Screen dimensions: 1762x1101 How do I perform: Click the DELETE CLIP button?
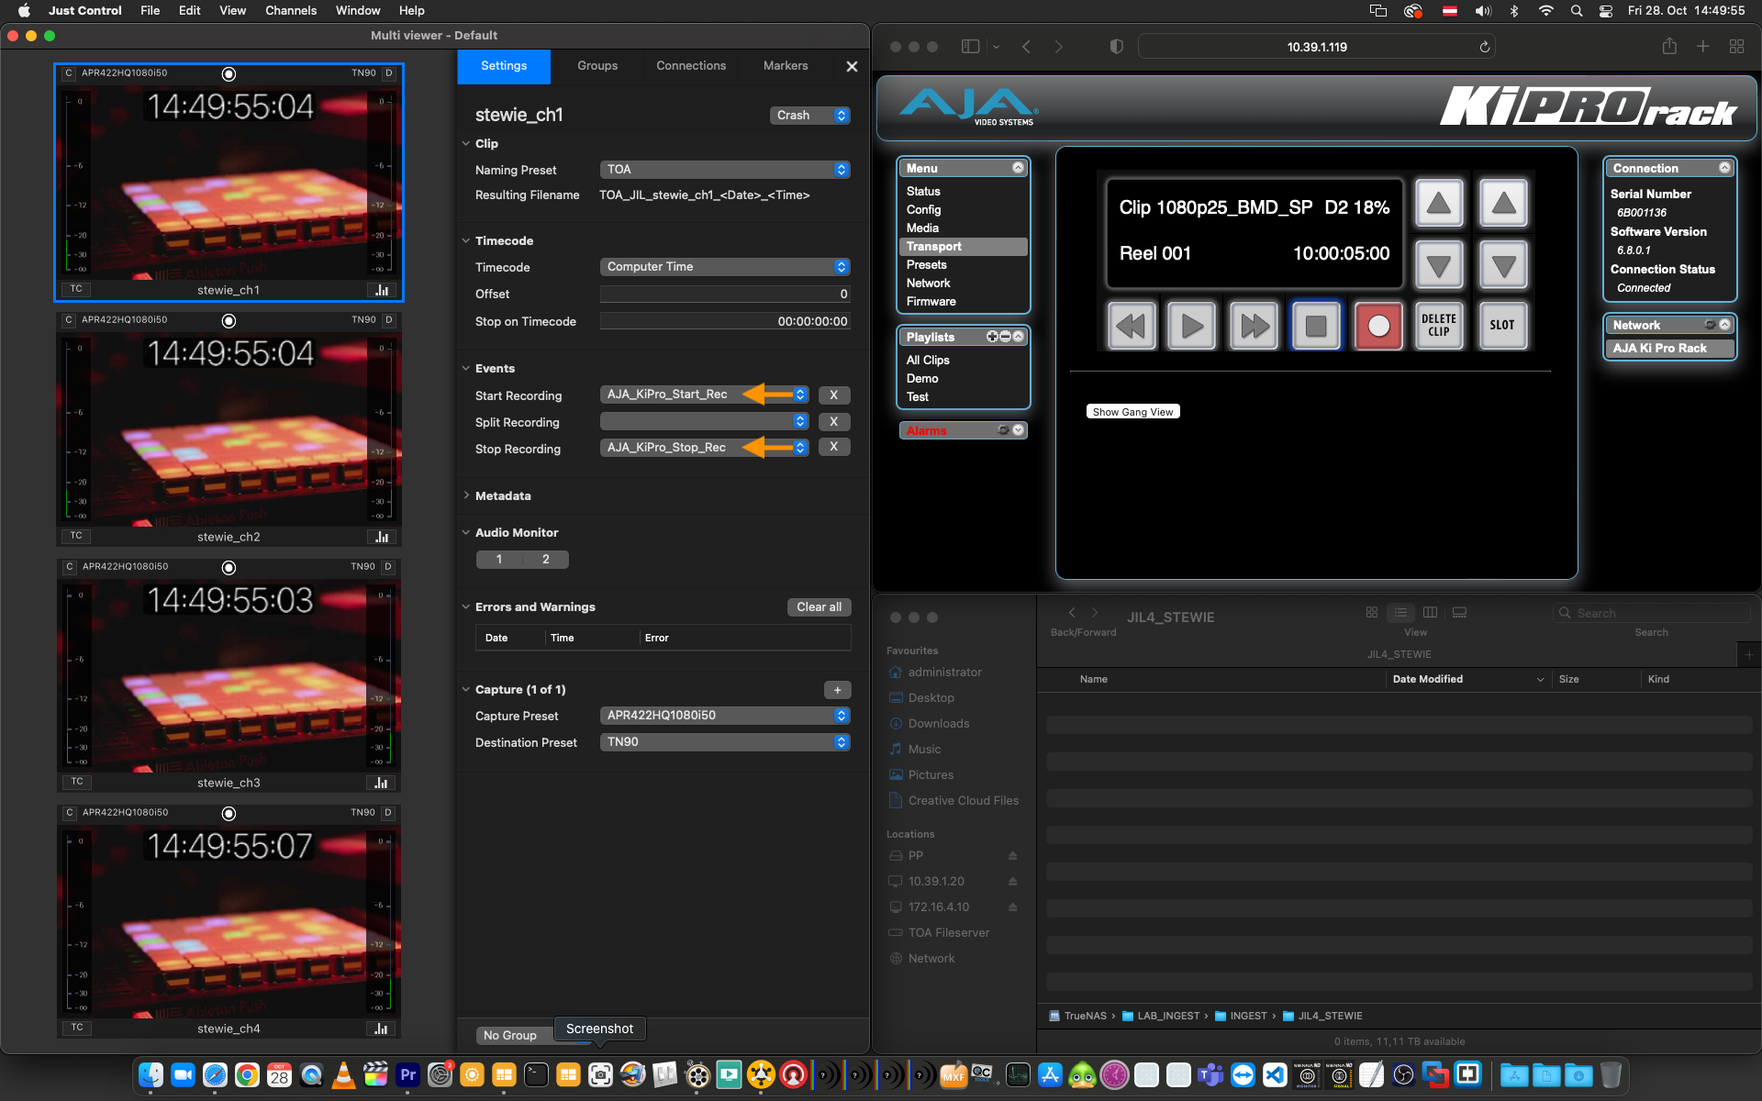click(x=1439, y=326)
